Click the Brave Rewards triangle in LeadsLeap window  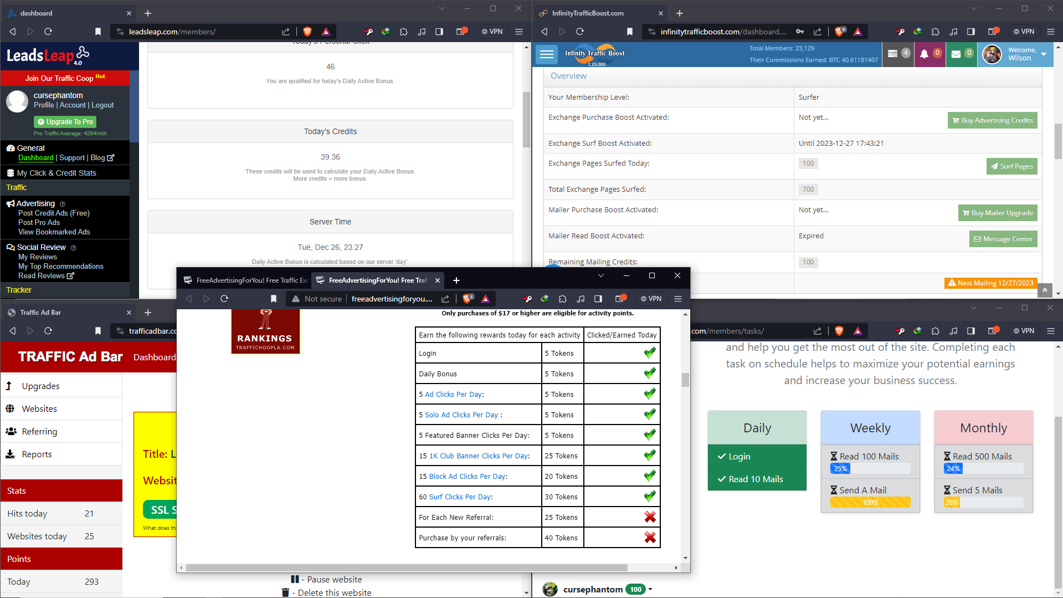(x=326, y=32)
